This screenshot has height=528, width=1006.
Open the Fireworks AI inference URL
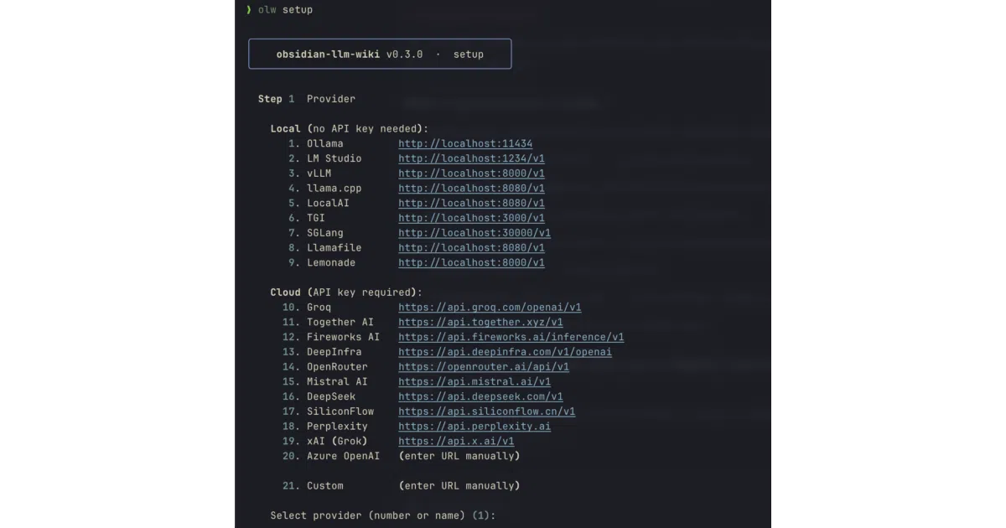[511, 337]
